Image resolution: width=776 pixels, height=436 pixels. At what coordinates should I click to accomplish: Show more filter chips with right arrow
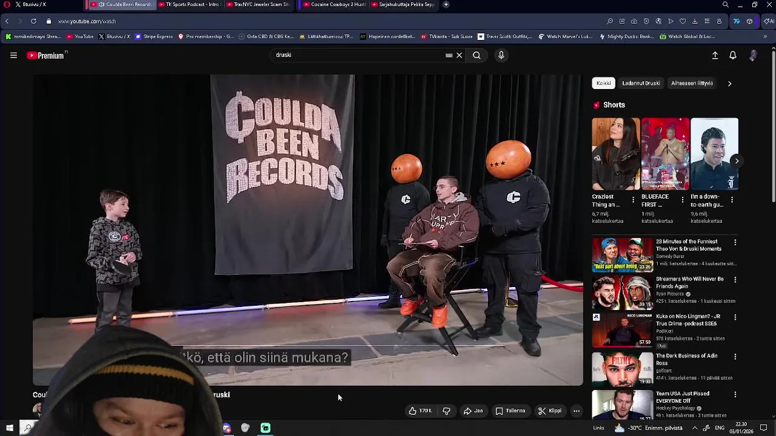click(x=729, y=83)
